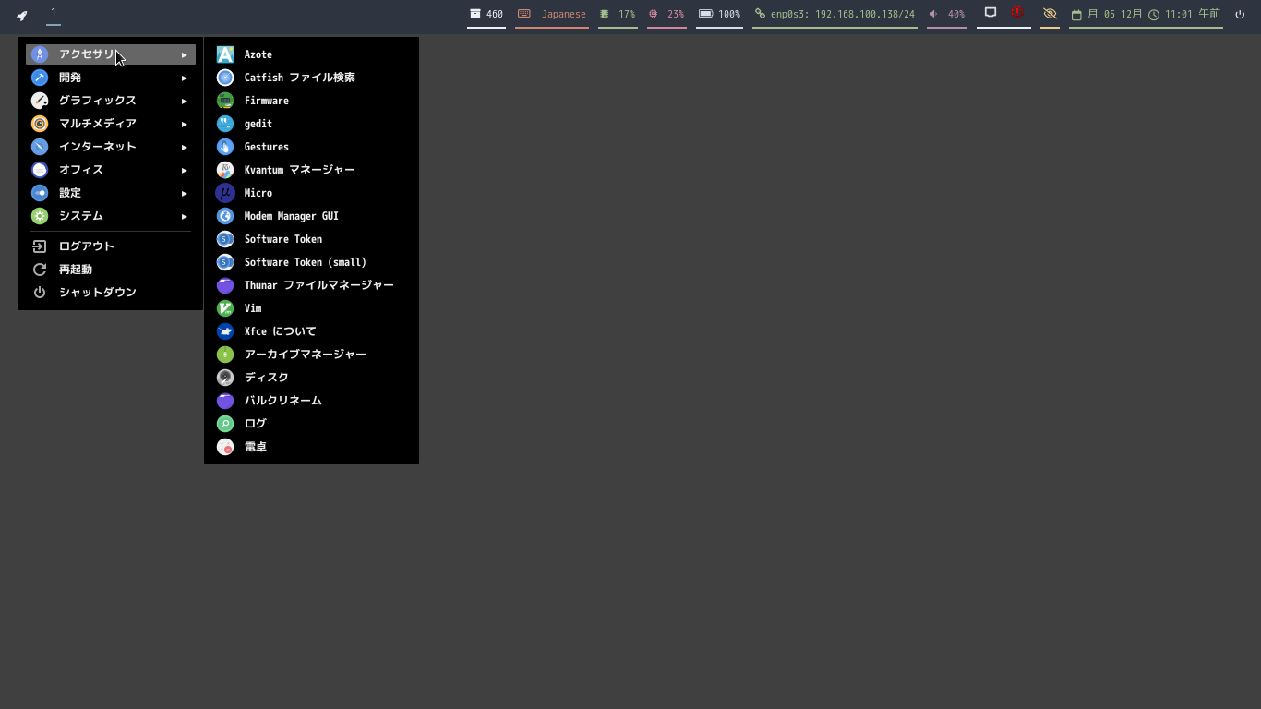Open ログ viewer

tap(311, 424)
